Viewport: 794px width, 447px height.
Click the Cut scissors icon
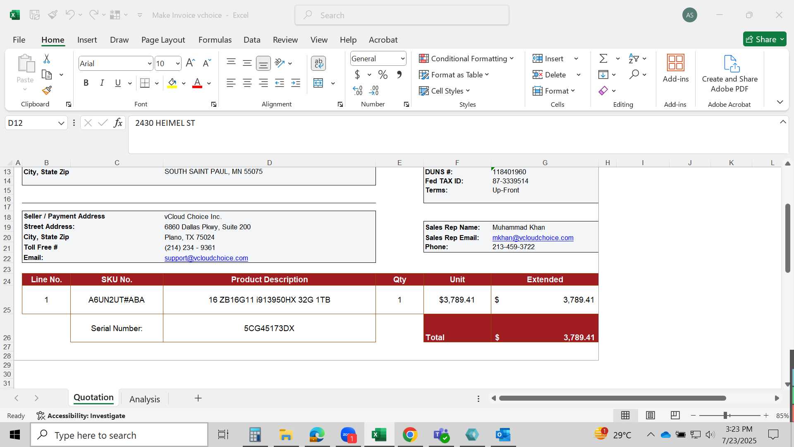(x=47, y=59)
